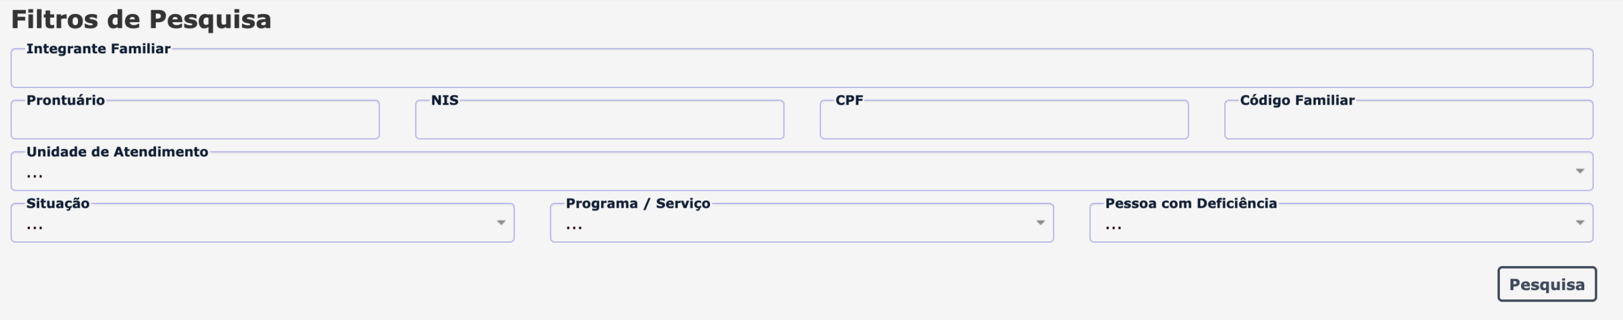Click the Código Familiar label

1297,100
